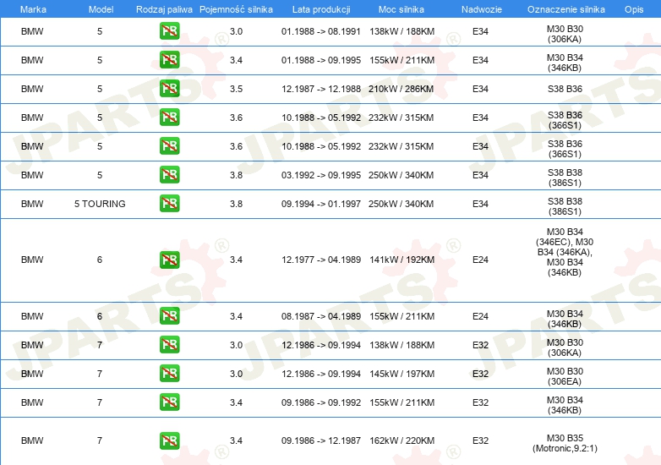Select the power value 141kW / 192KM
The image size is (661, 465).
point(402,260)
